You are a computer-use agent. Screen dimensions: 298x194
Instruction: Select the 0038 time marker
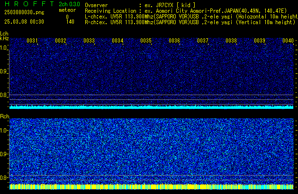(x=231, y=41)
